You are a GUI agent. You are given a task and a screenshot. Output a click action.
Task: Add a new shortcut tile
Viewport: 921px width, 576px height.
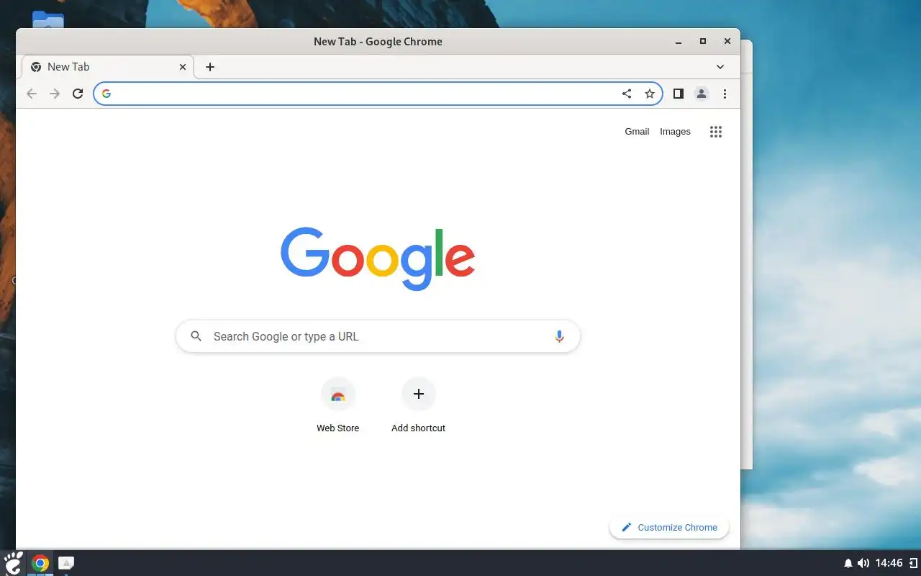(x=418, y=405)
